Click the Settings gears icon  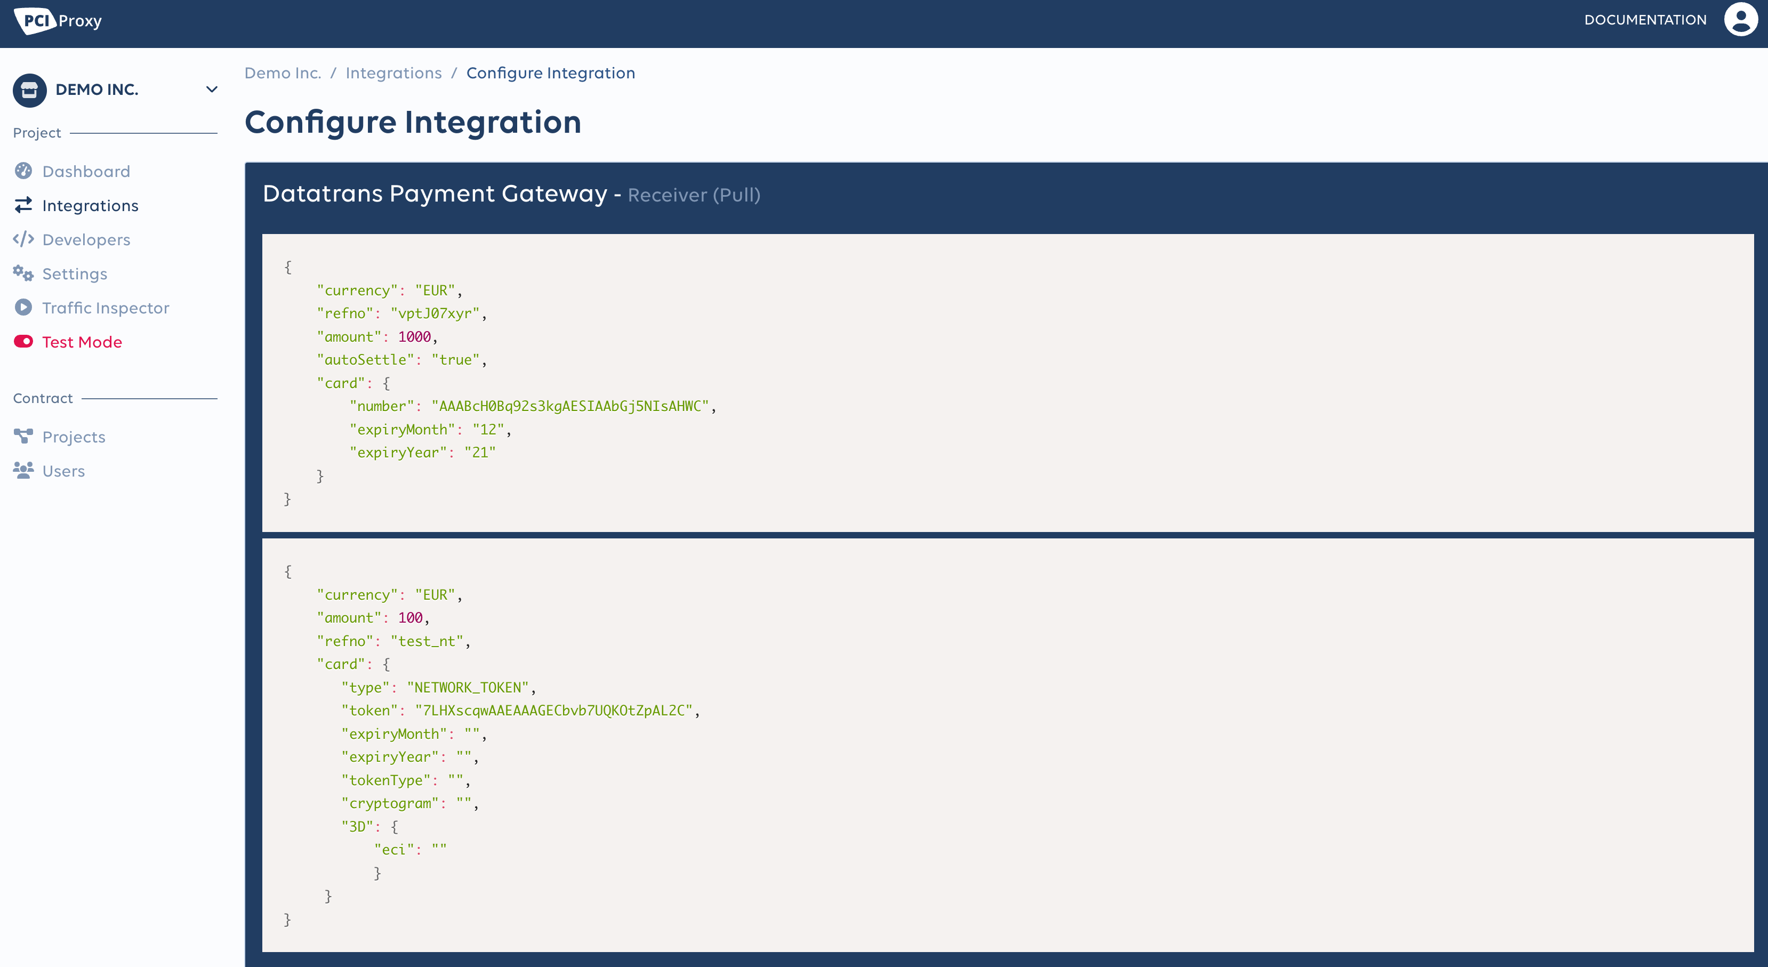pos(23,273)
